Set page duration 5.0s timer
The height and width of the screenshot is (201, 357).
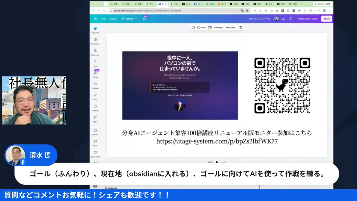201,27
